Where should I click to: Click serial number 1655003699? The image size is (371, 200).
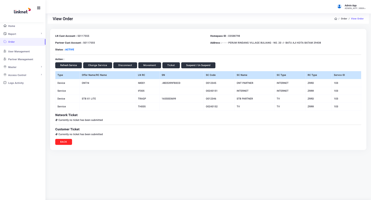tap(169, 99)
